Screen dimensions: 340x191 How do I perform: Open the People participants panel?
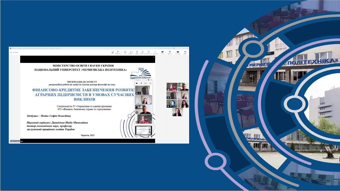point(131,53)
